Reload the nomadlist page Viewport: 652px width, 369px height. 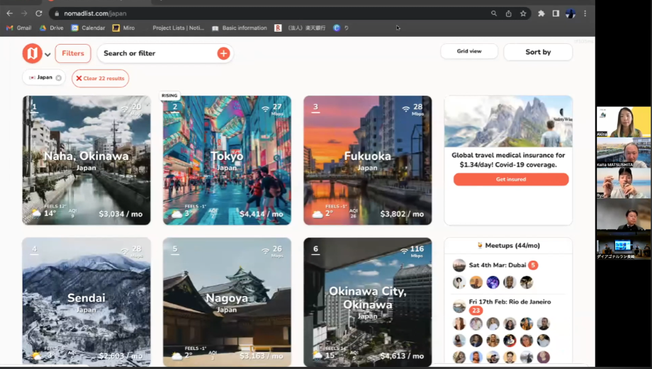[x=39, y=13]
